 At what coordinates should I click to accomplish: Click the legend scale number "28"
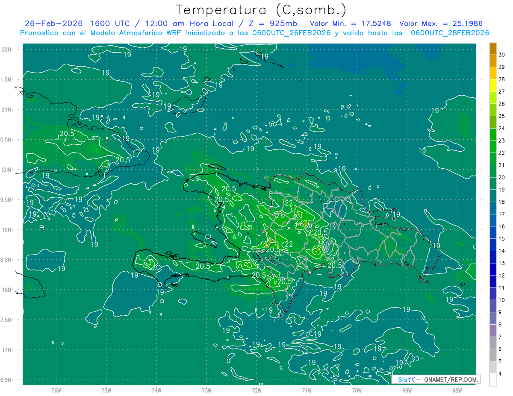[502, 79]
